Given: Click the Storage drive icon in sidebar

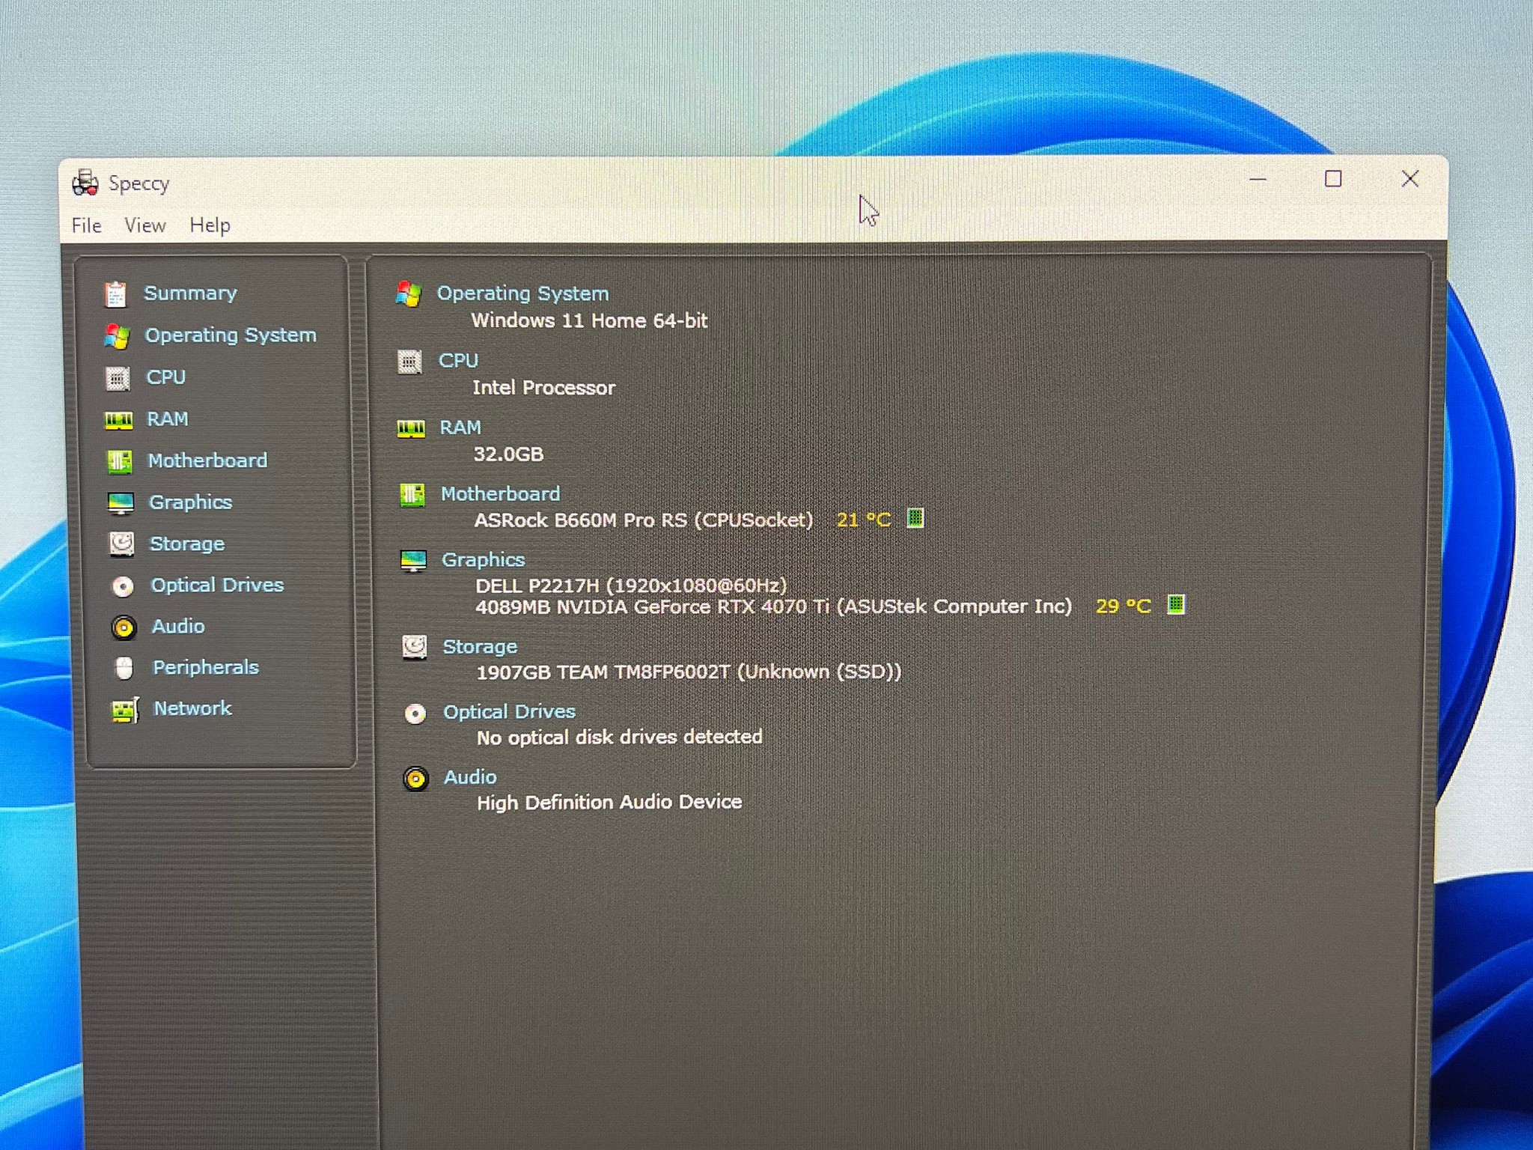Looking at the screenshot, I should click(x=121, y=544).
